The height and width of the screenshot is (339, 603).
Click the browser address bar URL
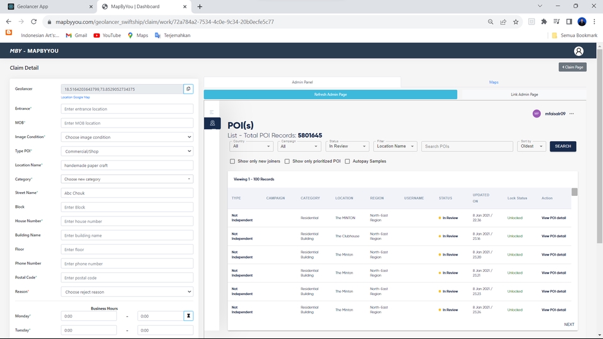[x=165, y=22]
